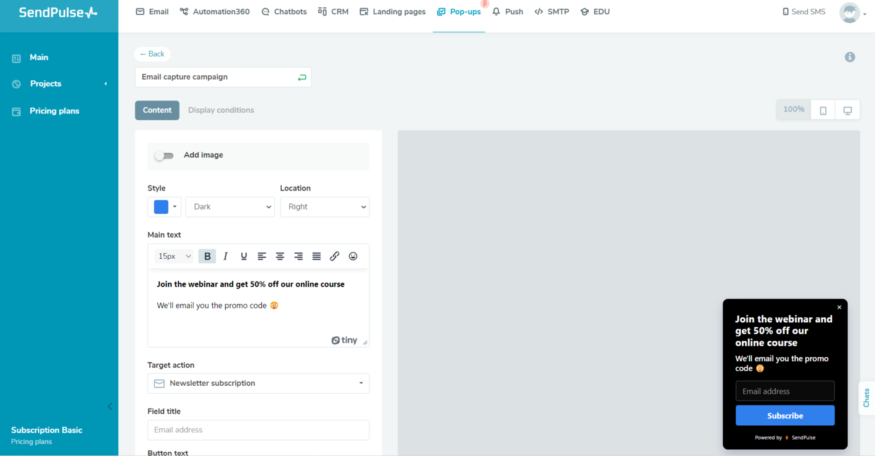Toggle bold formatting in the editor

coord(207,256)
